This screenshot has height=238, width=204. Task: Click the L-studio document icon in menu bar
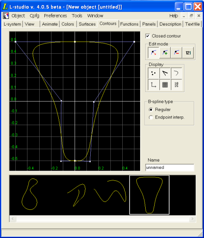tap(6, 16)
